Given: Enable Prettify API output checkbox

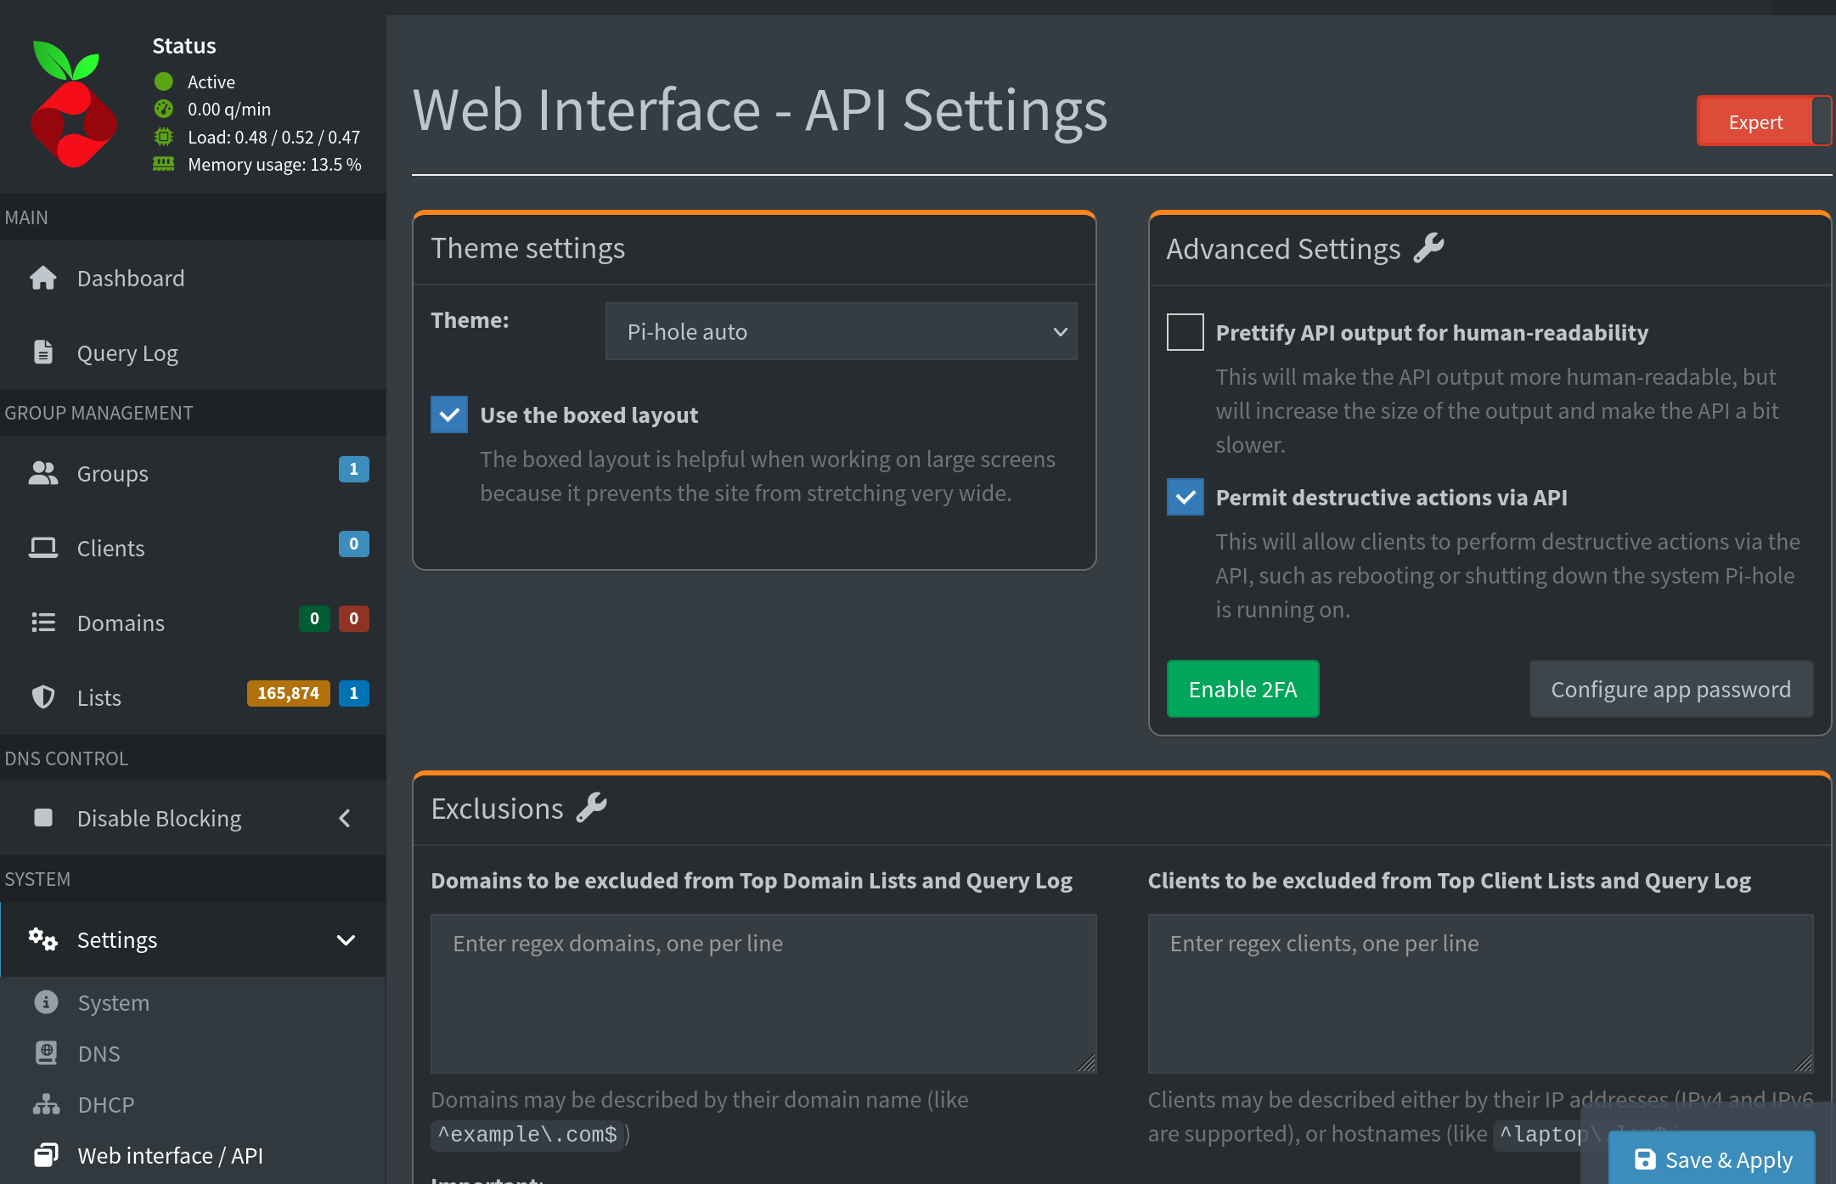Looking at the screenshot, I should tap(1185, 332).
